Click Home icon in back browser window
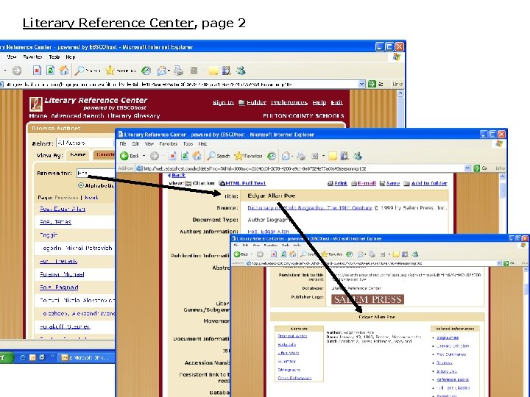The width and height of the screenshot is (530, 397). (x=64, y=71)
